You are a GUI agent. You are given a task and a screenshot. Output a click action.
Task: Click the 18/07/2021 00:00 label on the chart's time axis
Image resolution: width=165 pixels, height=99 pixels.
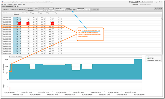coord(9,93)
